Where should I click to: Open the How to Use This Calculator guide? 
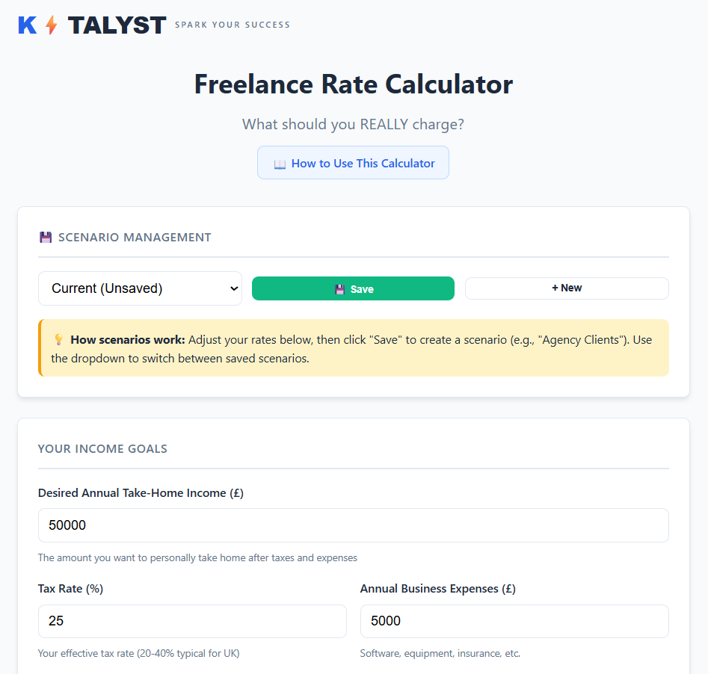click(x=353, y=163)
